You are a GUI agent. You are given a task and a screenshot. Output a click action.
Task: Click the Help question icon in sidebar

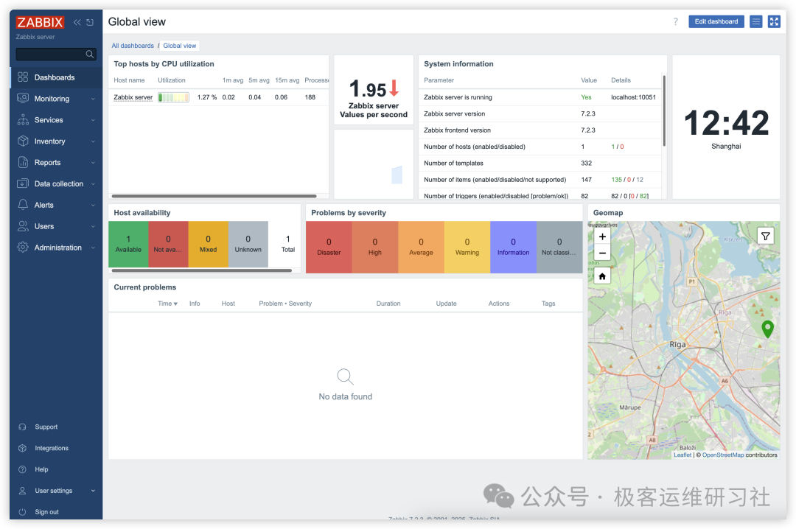(x=22, y=469)
